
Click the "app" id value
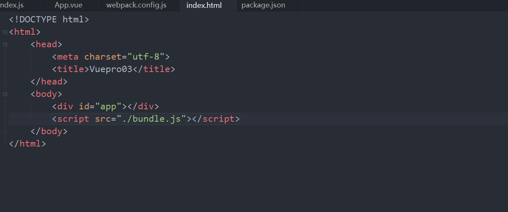pos(108,106)
